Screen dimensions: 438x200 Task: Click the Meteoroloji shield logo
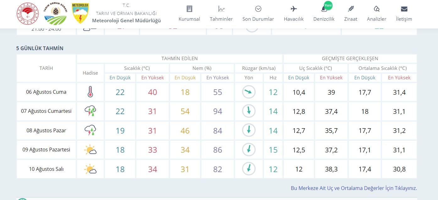point(80,13)
